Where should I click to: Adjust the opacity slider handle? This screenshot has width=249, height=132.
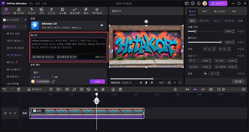(220, 42)
